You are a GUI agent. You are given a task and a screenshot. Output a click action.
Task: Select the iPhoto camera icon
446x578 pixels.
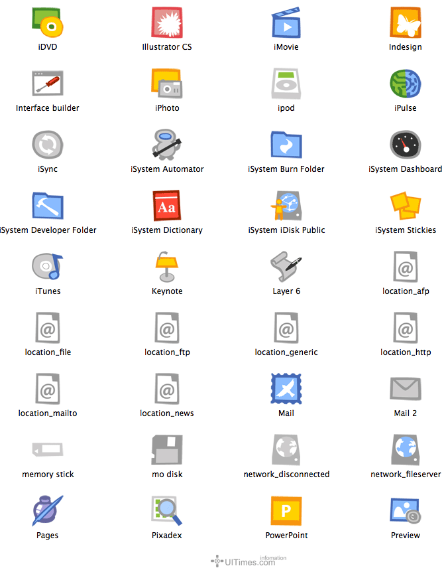click(x=167, y=84)
